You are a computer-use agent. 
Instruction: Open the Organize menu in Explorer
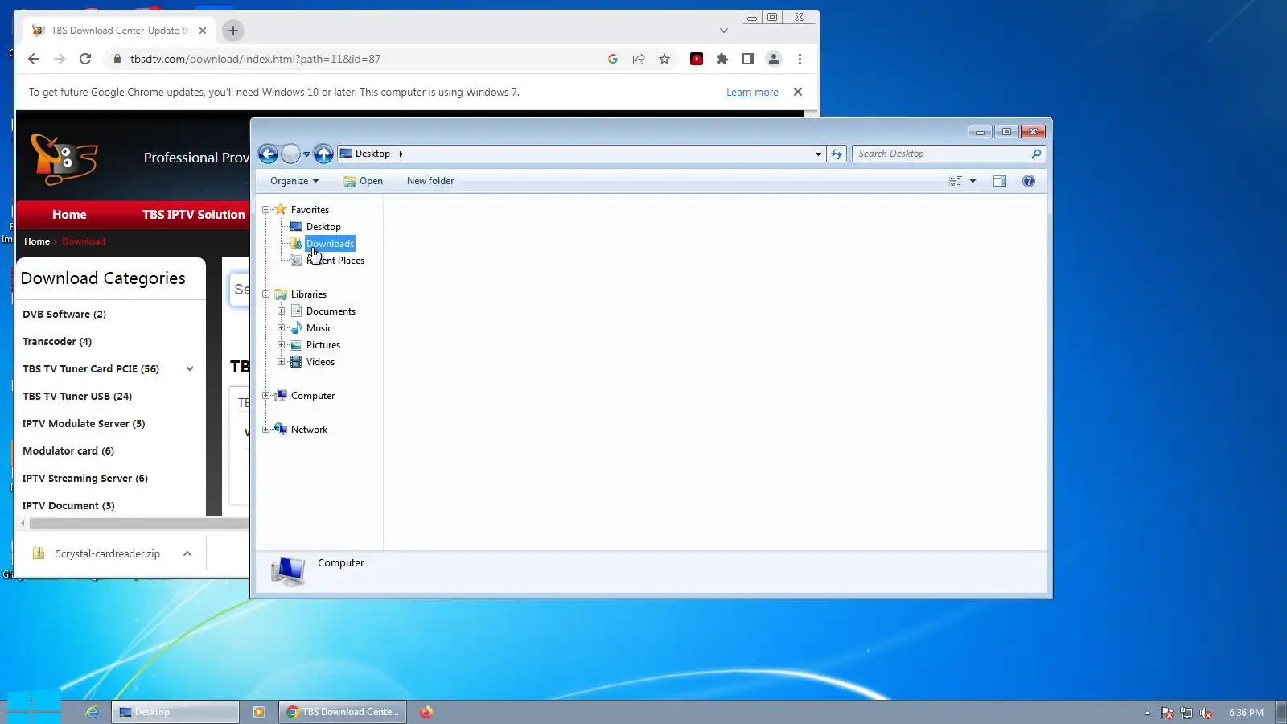[x=294, y=181]
